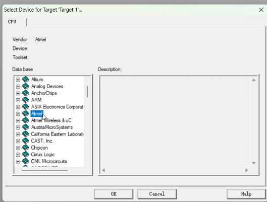Expand the Analog Devices node
267x202 pixels.
click(18, 86)
